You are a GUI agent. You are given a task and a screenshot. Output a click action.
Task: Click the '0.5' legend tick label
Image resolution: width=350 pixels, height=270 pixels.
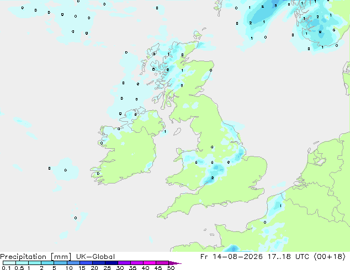(19, 268)
